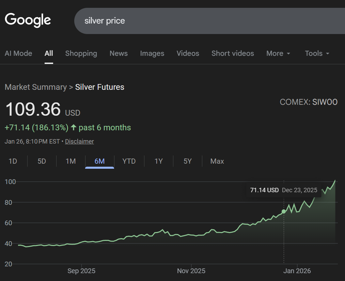Screen dimensions: 345x281
Task: Expand the More dropdown menu
Action: (x=278, y=53)
